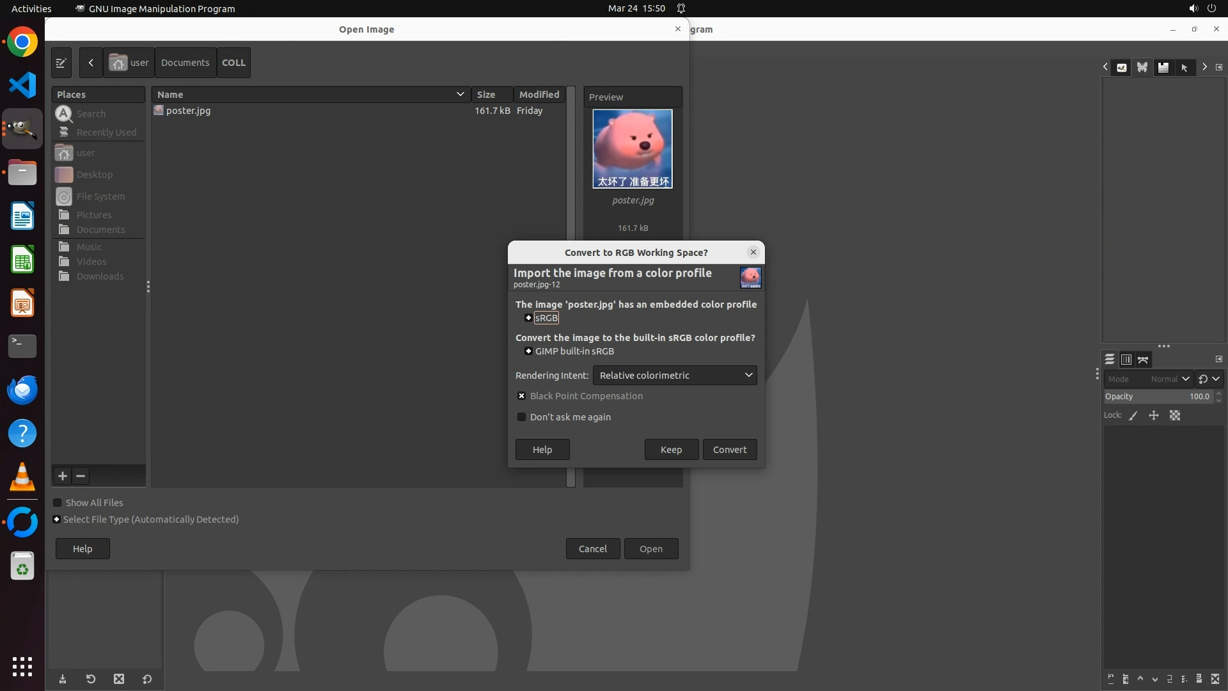Toggle Black Point Compensation checkbox
This screenshot has height=691, width=1228.
tap(522, 396)
